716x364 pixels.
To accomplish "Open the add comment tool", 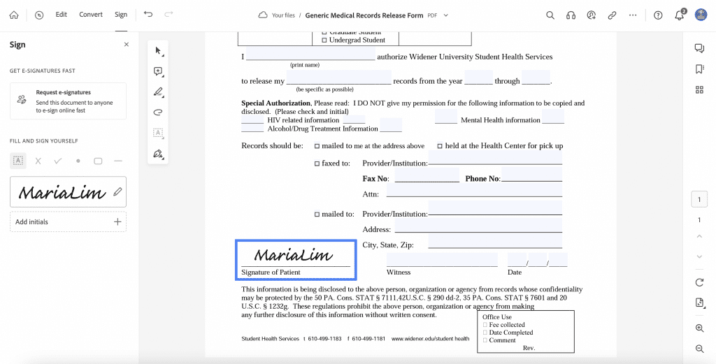I will 158,71.
